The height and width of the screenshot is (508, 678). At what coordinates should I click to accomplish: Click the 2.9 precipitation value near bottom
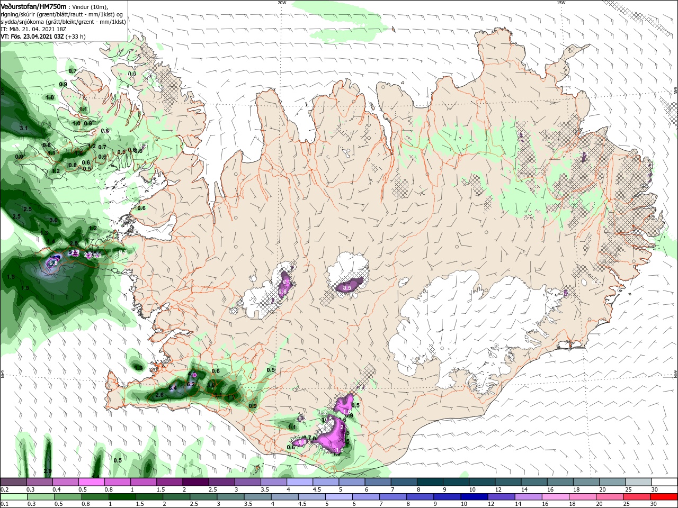pyautogui.click(x=48, y=471)
